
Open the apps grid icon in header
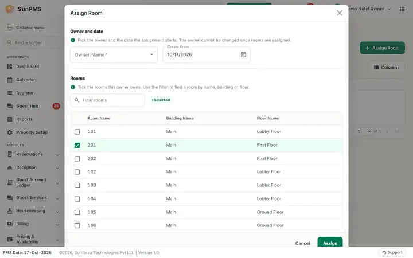tap(402, 9)
